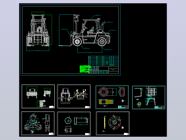Select the sheet with three green-boxed assembly views
The height and width of the screenshot is (140, 186).
(38, 96)
